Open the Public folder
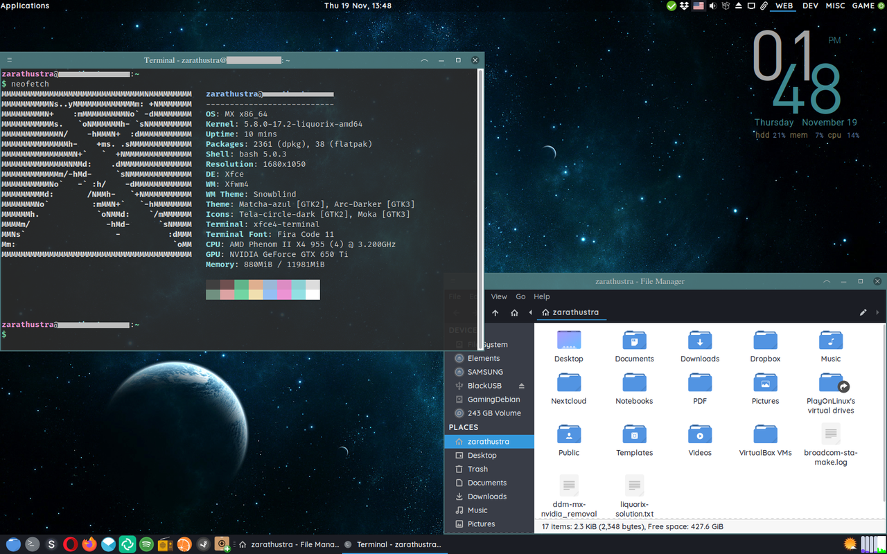Viewport: 887px width, 554px height. [x=569, y=439]
